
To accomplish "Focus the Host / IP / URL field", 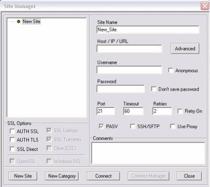I will 129,49.
